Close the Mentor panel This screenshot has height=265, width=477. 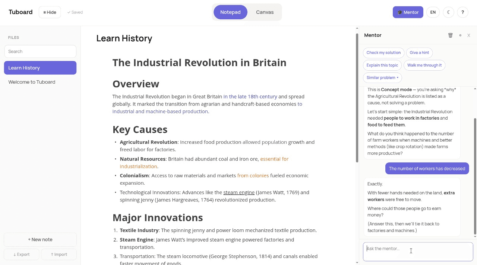[x=469, y=35]
